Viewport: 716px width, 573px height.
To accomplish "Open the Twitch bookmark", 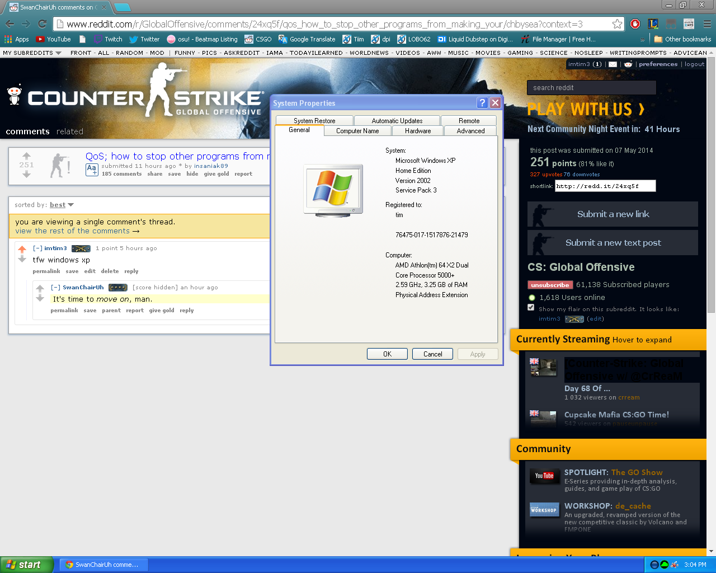I will click(108, 39).
